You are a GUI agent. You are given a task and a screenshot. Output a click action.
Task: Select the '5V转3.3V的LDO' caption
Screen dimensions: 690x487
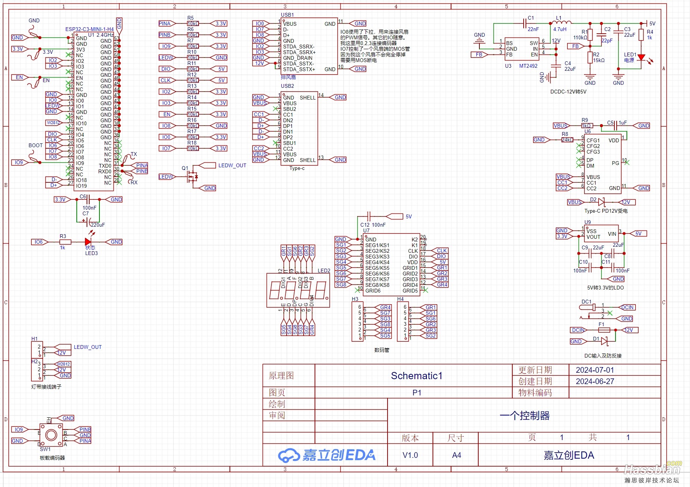pyautogui.click(x=605, y=288)
